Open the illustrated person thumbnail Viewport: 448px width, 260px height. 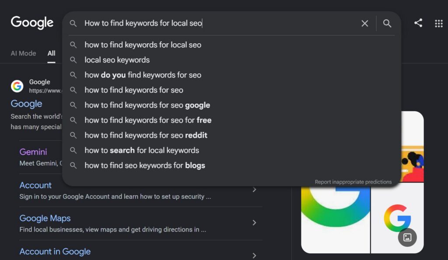coord(412,147)
